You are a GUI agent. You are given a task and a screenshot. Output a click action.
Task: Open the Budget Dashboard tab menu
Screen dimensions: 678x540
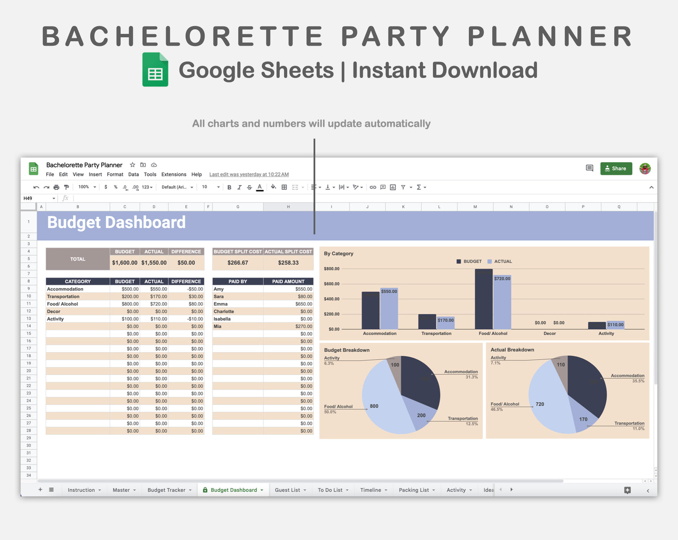262,490
